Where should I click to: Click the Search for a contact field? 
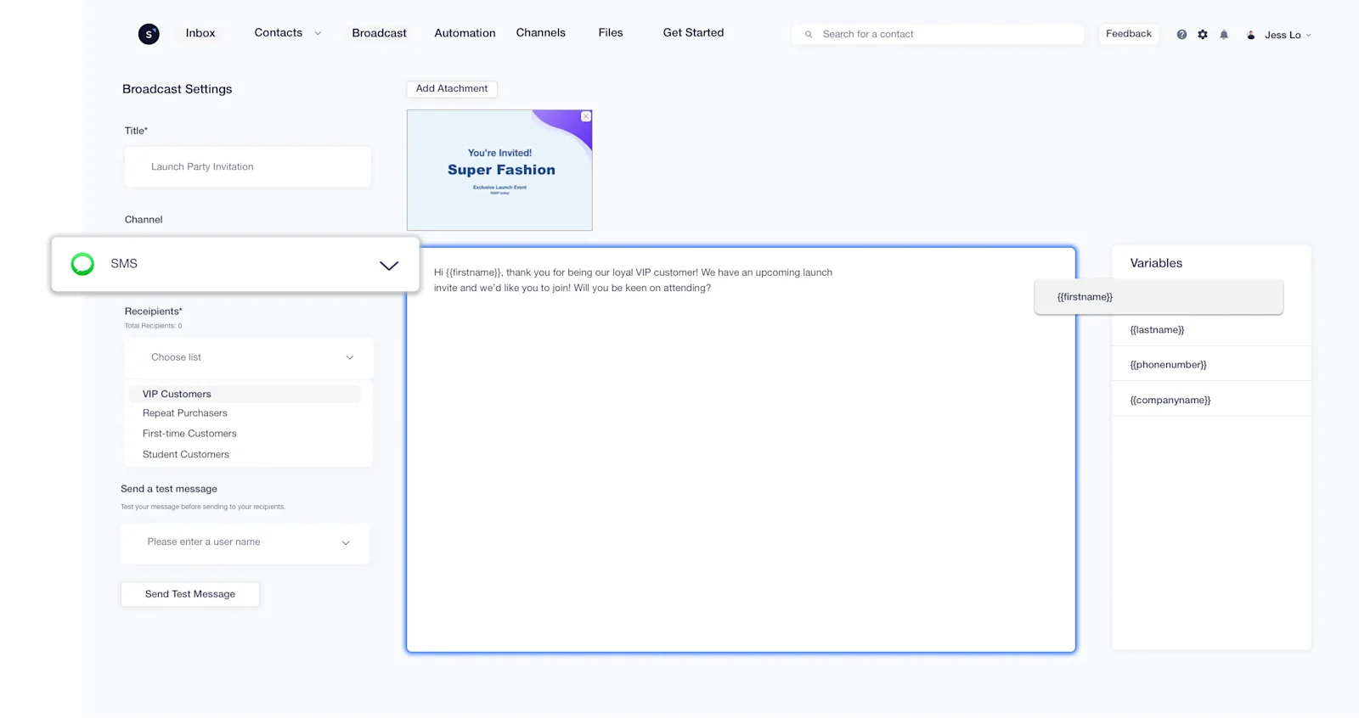[938, 35]
